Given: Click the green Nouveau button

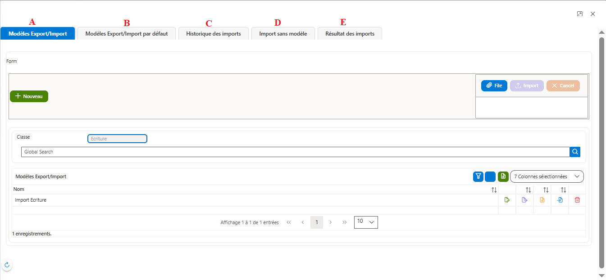Looking at the screenshot, I should pos(29,96).
